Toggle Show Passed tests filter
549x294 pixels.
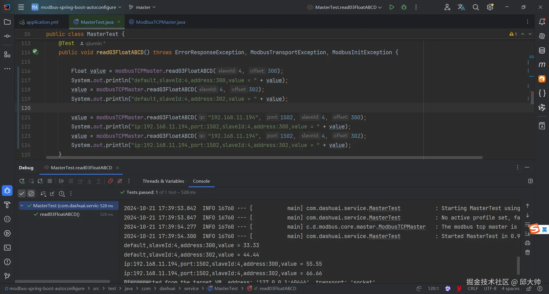(x=22, y=194)
